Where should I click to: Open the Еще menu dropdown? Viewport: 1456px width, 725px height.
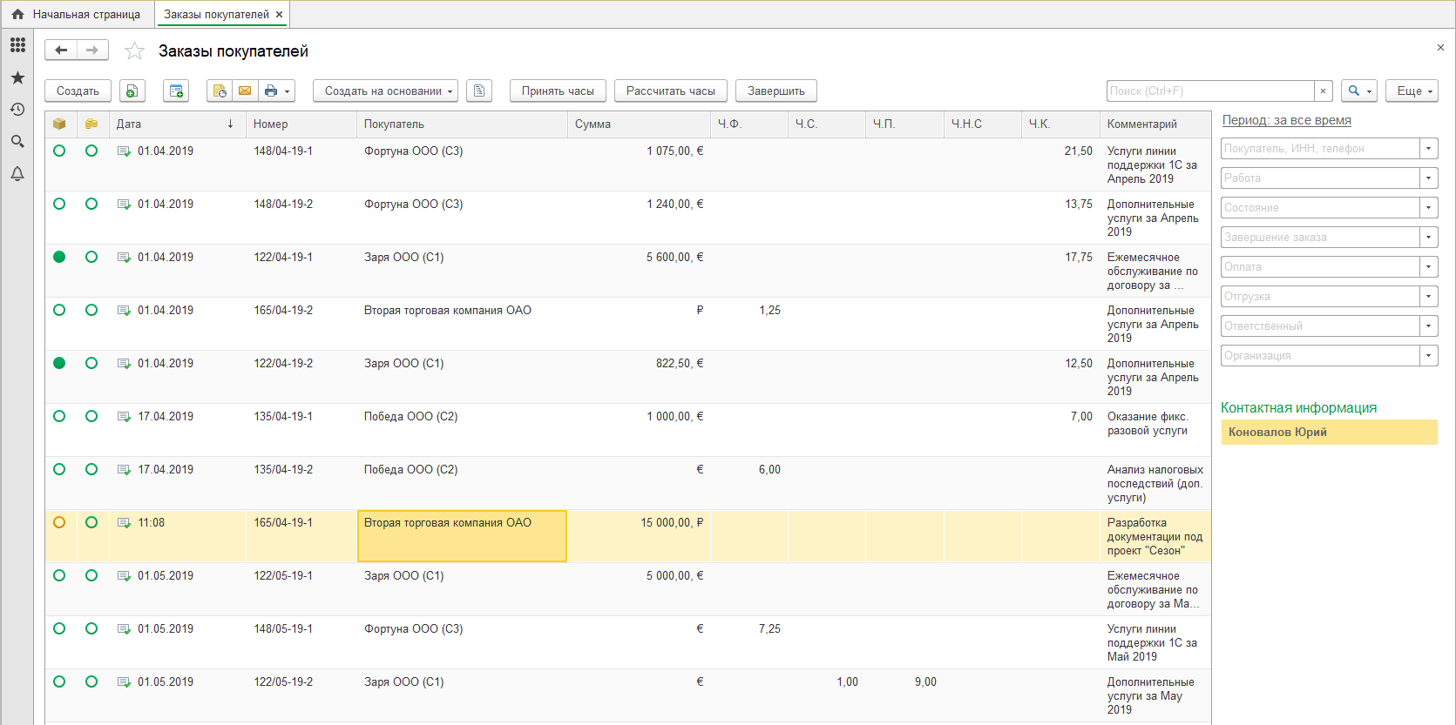pyautogui.click(x=1412, y=91)
